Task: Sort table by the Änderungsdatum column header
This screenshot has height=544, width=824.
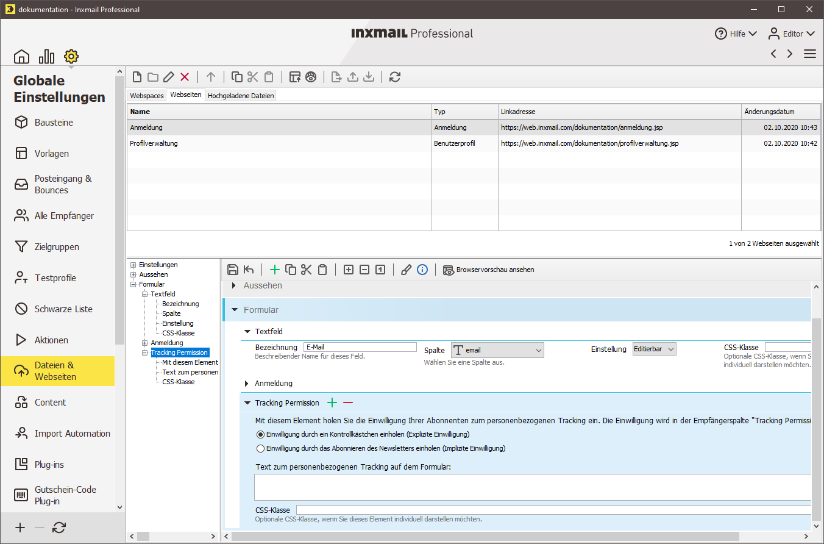Action: 781,112
